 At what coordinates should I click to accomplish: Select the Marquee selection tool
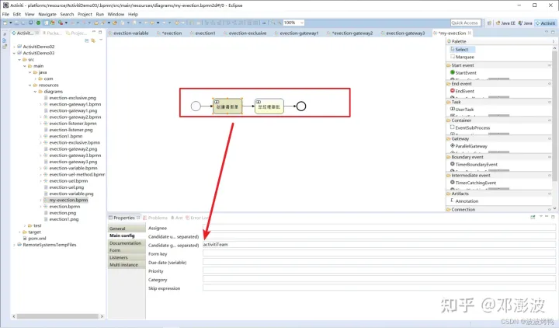click(x=465, y=57)
